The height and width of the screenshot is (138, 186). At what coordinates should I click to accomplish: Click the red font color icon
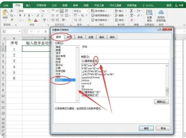point(36,20)
